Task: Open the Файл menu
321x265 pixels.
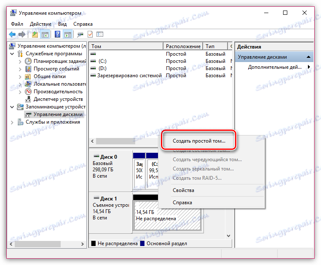Action: [x=17, y=24]
